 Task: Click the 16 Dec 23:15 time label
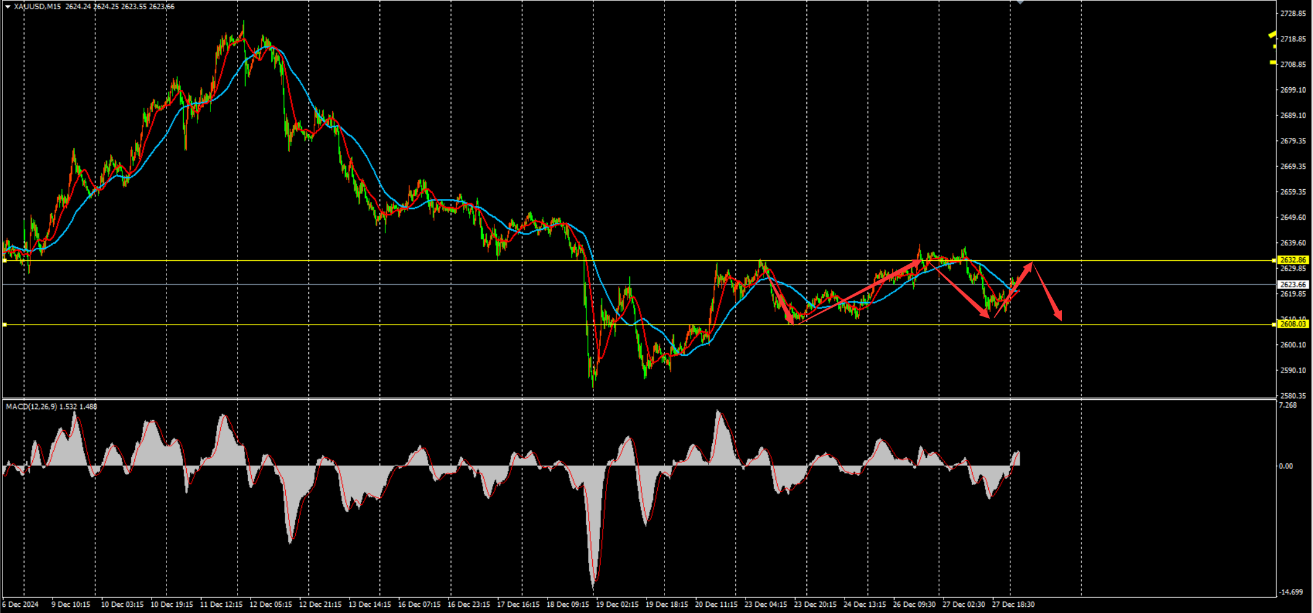point(468,604)
